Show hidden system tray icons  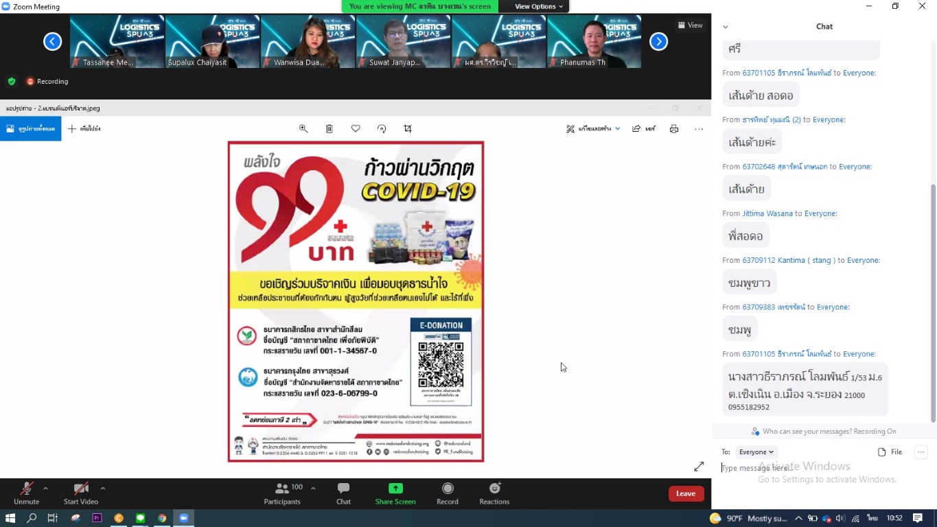798,518
